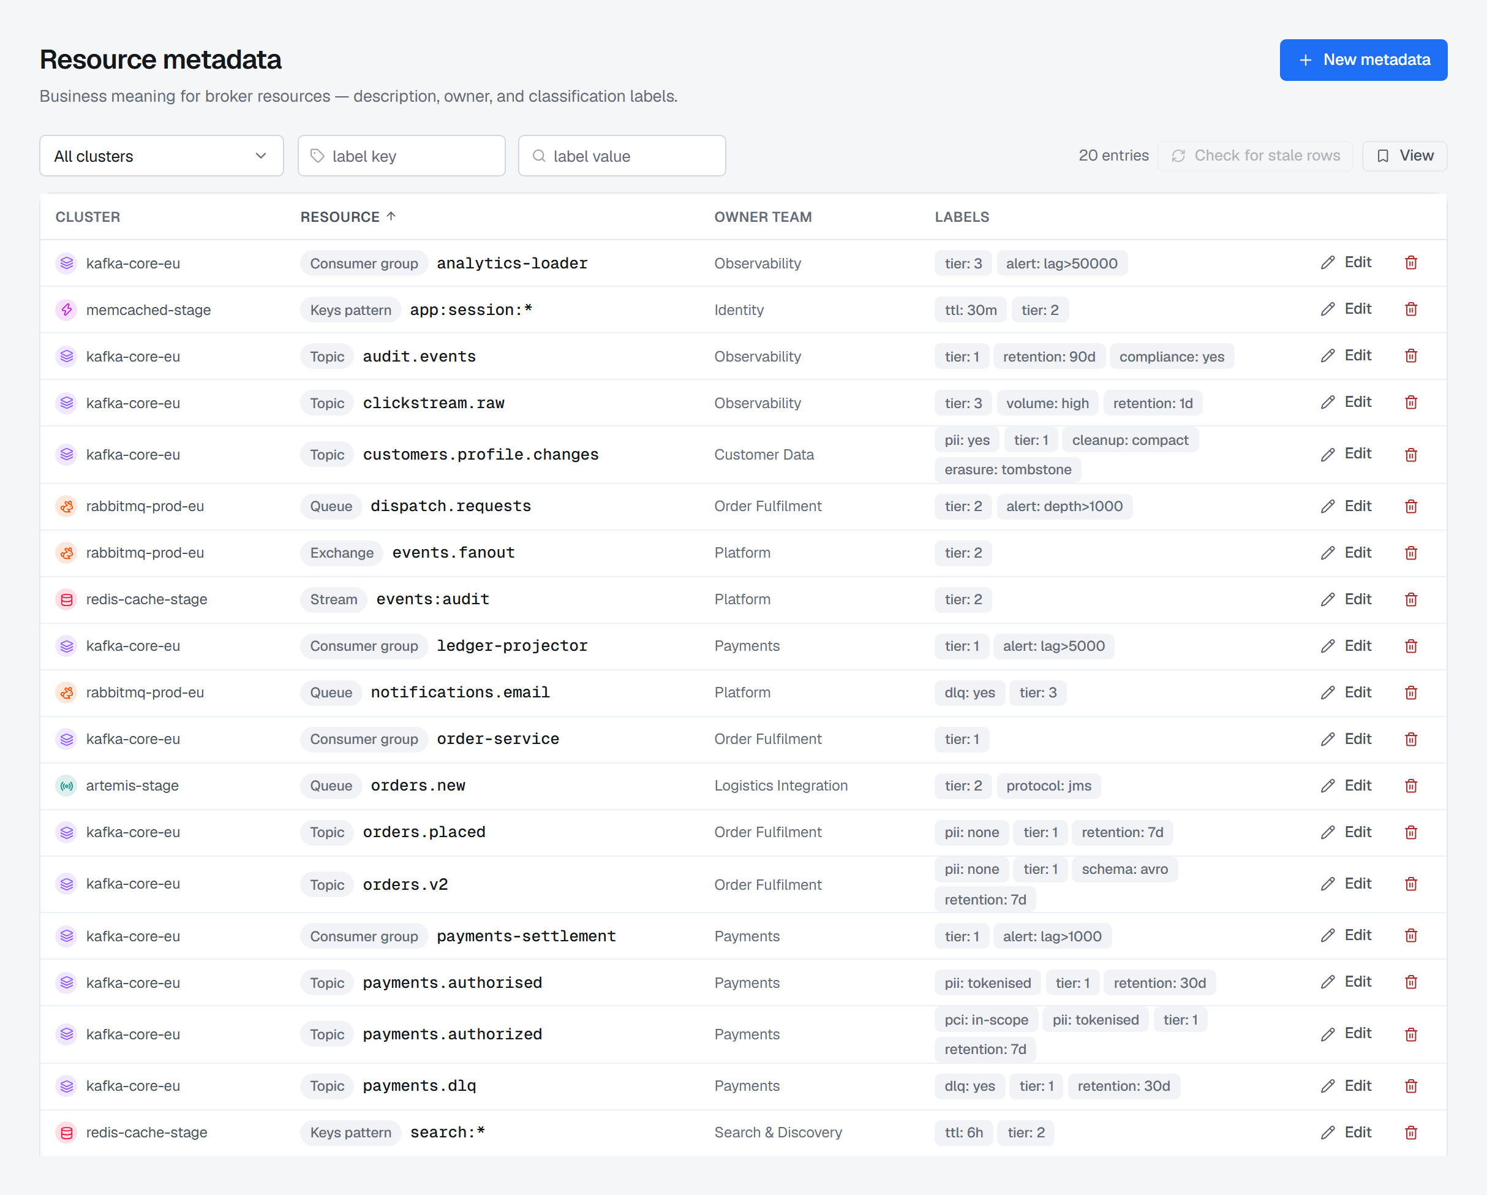Remove the clickstream.raw entry with trash icon
1487x1195 pixels.
[1410, 402]
